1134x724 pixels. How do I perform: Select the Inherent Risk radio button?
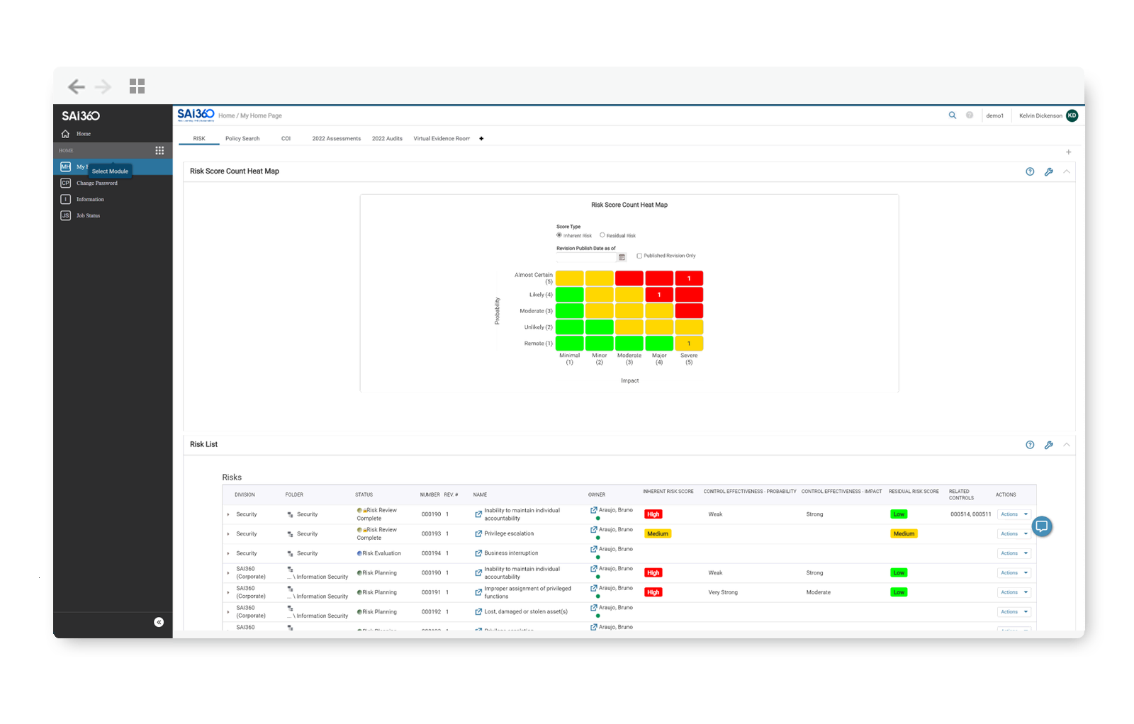[x=560, y=234]
